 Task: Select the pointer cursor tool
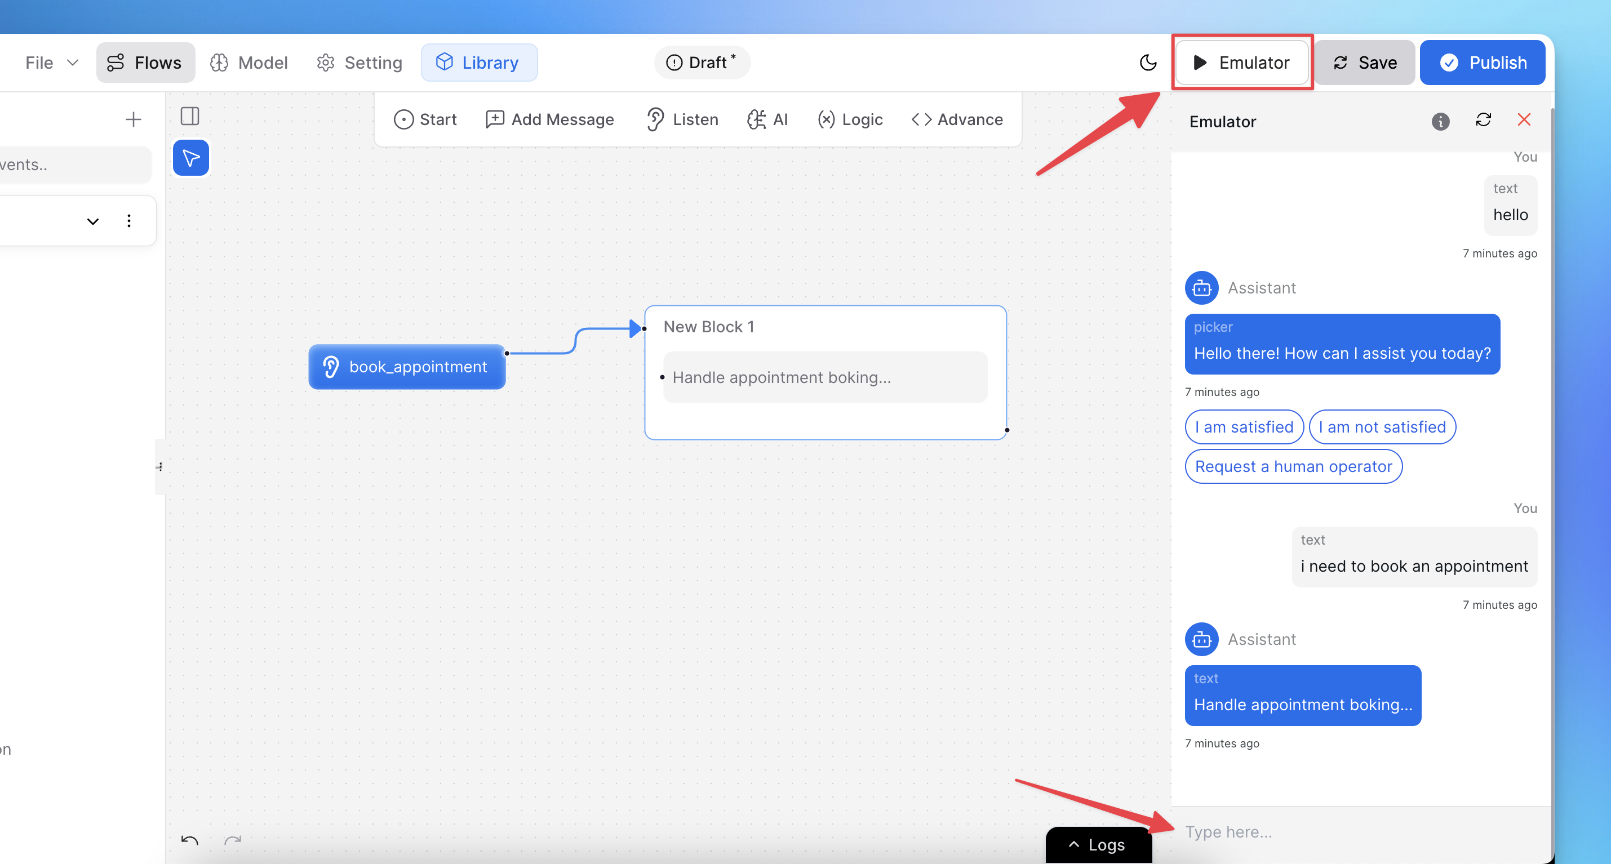point(191,158)
